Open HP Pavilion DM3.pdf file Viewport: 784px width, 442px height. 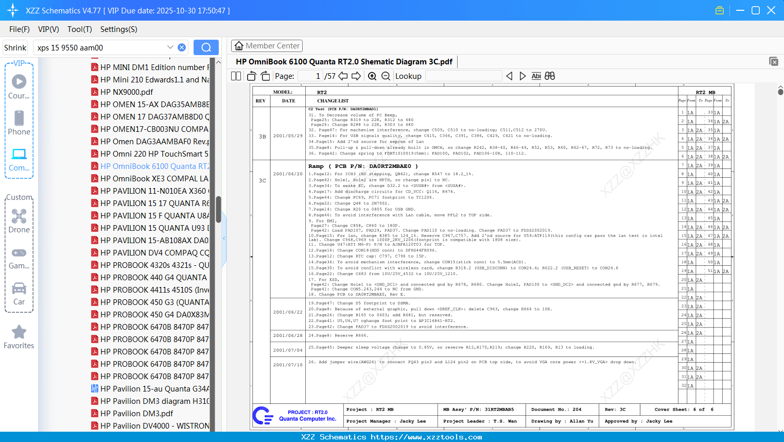132,414
